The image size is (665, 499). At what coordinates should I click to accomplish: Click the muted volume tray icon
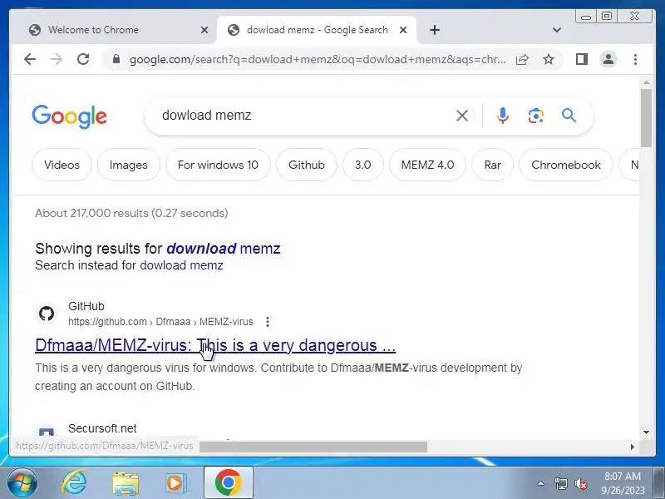(x=580, y=483)
